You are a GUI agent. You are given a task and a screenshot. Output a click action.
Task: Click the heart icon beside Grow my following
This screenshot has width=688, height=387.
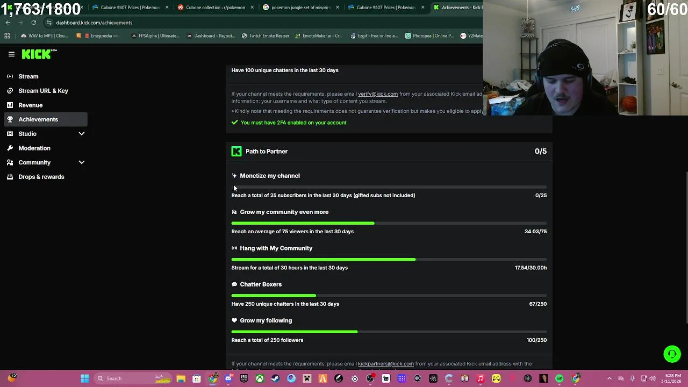[x=234, y=320]
